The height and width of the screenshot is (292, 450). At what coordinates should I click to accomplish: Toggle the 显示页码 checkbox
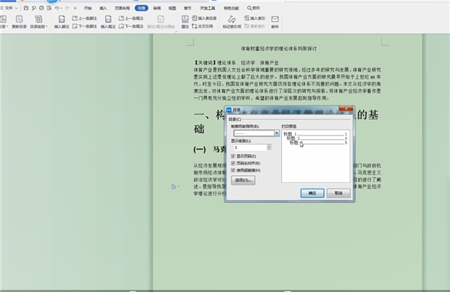(x=233, y=156)
